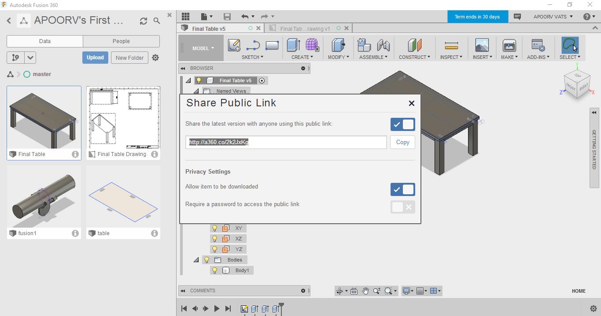Click the Press Pull create icon
601x316 pixels.
click(x=293, y=45)
